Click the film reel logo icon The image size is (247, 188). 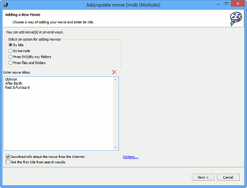[x=236, y=19]
